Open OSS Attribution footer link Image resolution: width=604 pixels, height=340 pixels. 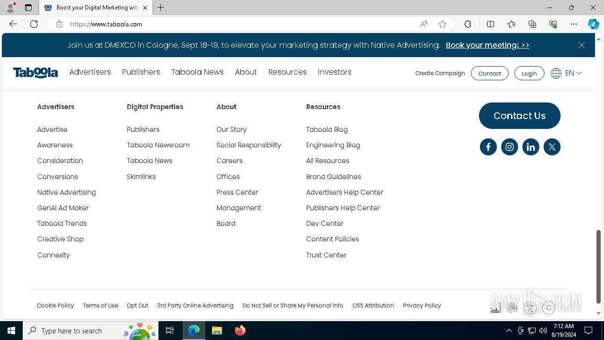click(373, 306)
